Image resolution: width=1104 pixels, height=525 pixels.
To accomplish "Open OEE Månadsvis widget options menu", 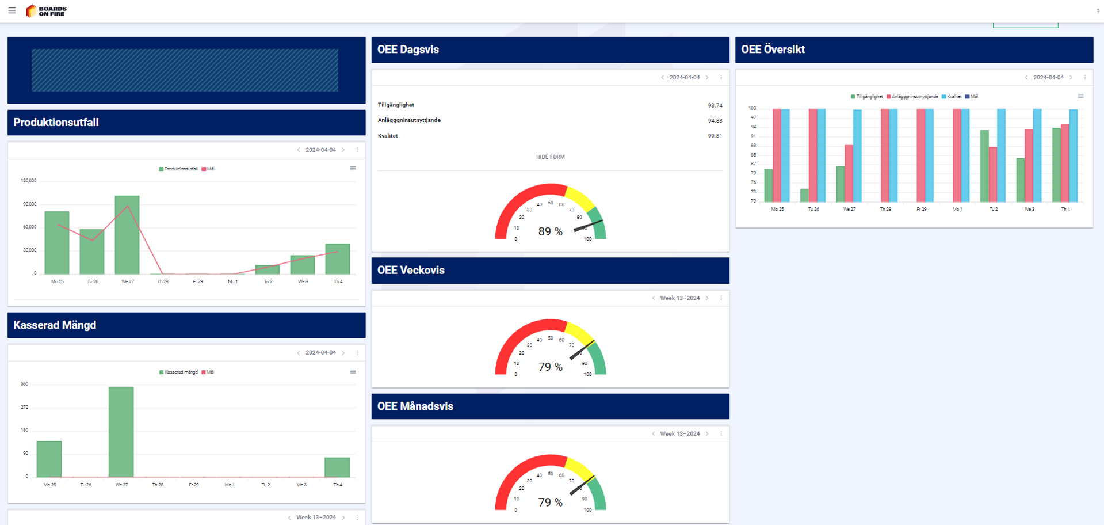I will point(721,433).
